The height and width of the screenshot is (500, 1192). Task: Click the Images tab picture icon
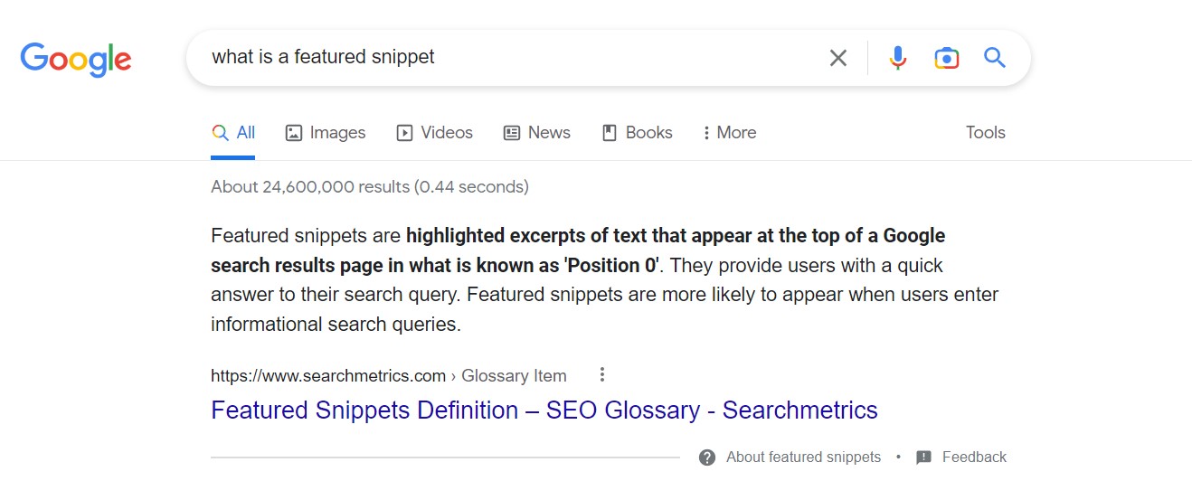293,133
